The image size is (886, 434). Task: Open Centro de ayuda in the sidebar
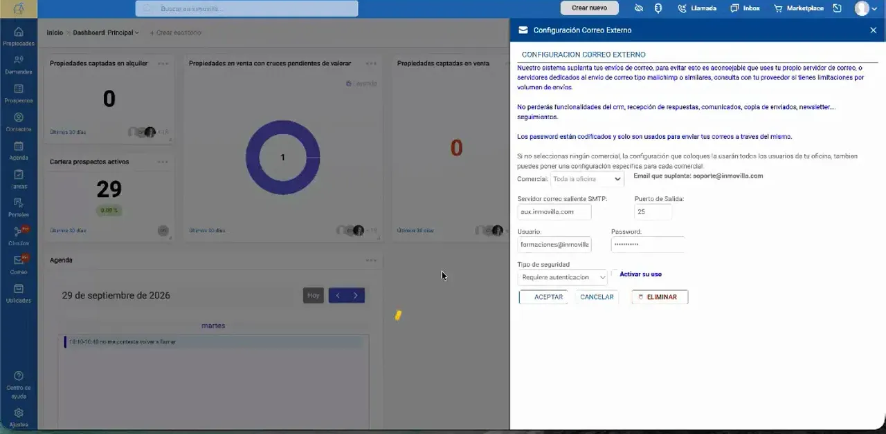pyautogui.click(x=19, y=385)
